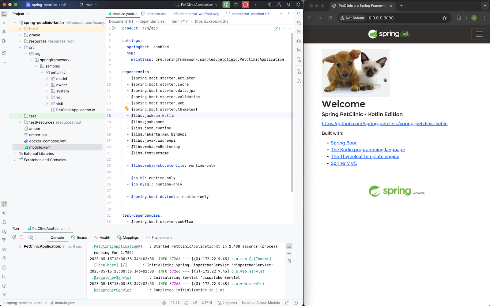Click the puppy and kitten image
This screenshot has width=490, height=306.
(x=356, y=73)
